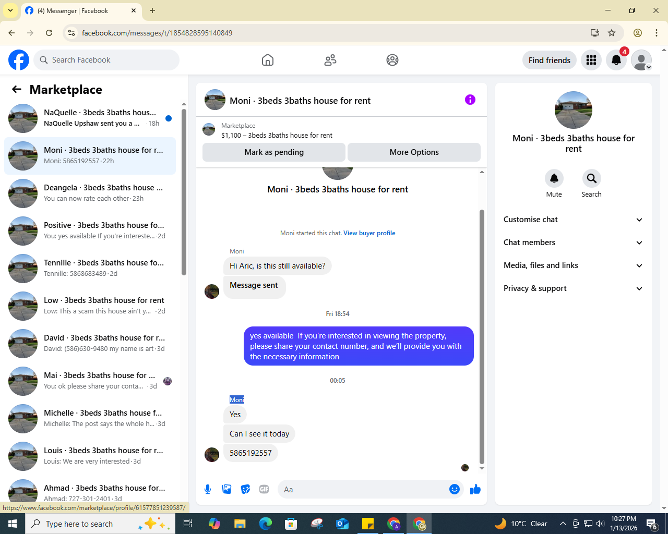The height and width of the screenshot is (534, 668).
Task: Open Chrome tab search dropdown
Action: [10, 10]
